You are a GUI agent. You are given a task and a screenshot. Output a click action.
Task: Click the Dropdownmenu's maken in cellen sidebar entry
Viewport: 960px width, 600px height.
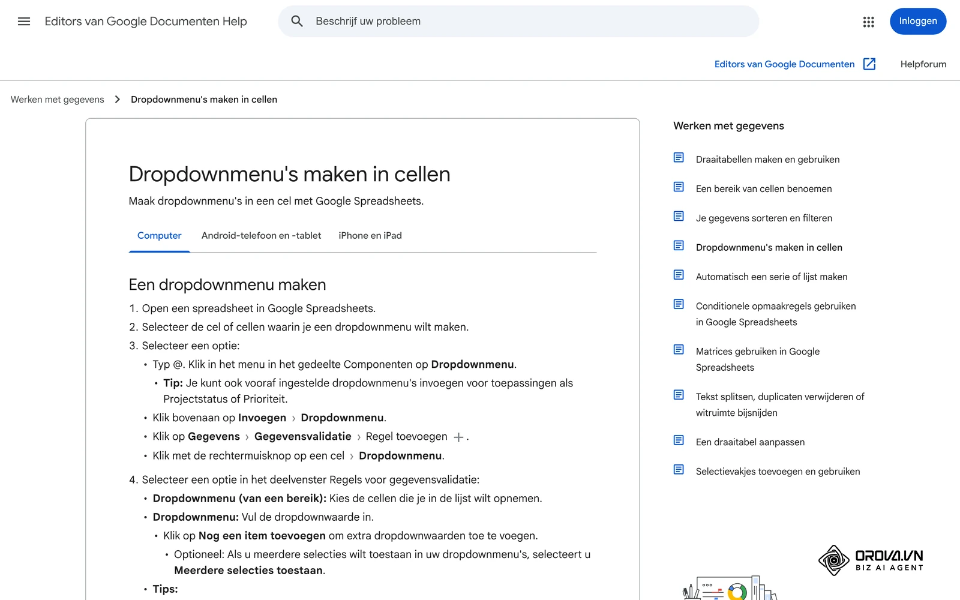769,248
